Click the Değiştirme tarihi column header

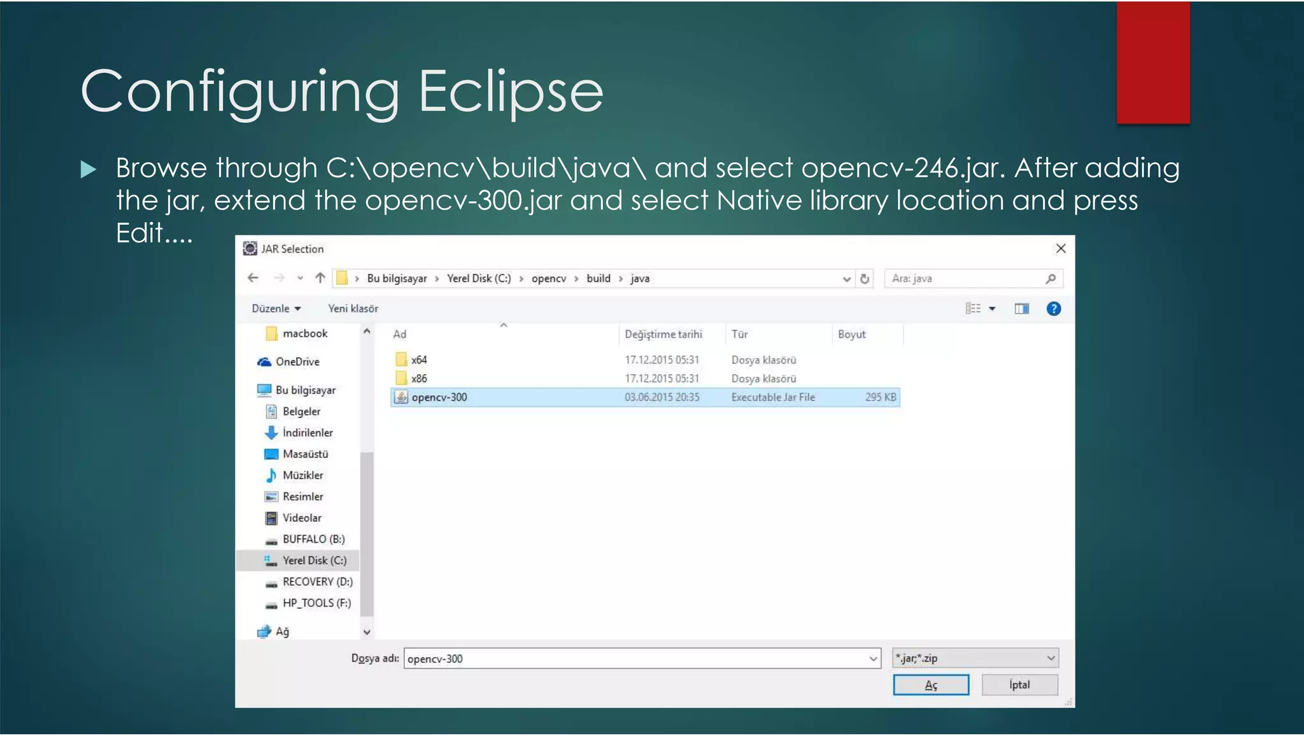click(663, 334)
